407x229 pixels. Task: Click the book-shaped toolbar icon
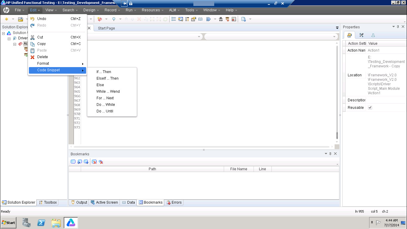pos(201,19)
